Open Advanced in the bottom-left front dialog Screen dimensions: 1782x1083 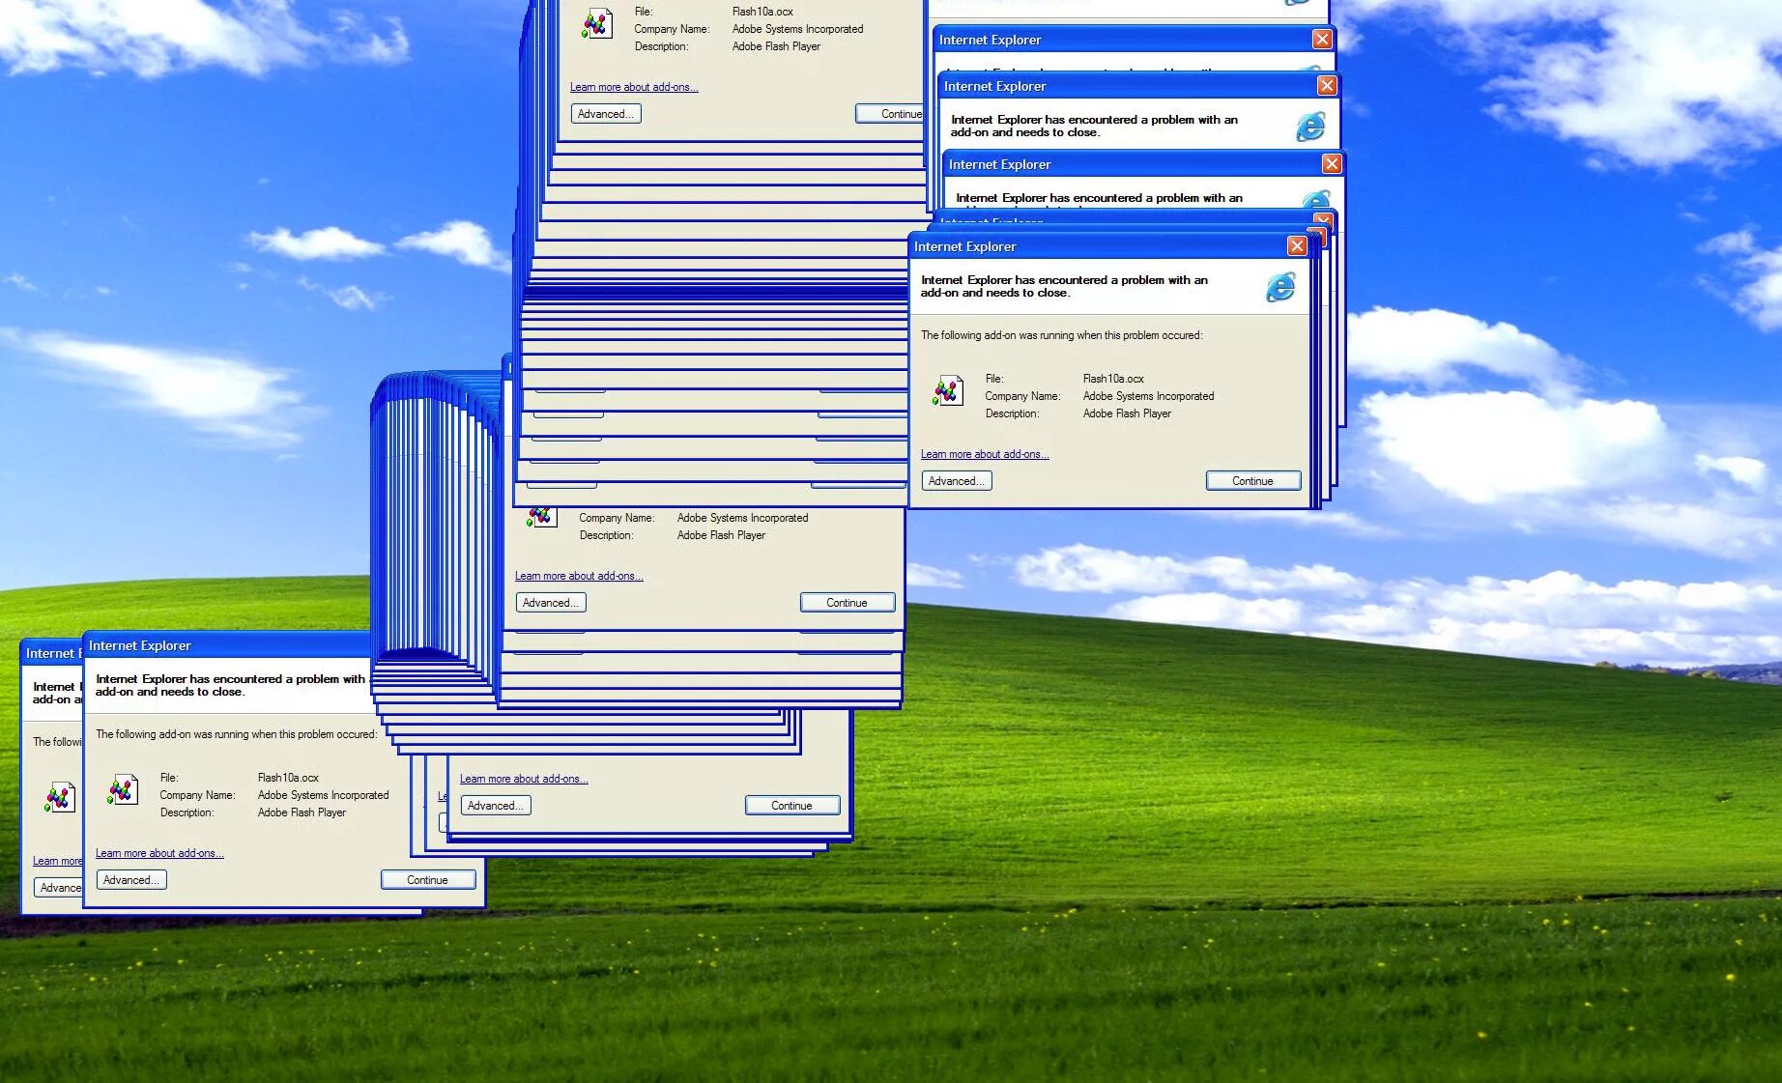click(x=131, y=880)
